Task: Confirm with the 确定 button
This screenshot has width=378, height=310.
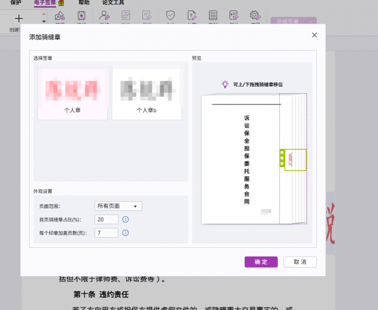Action: point(261,262)
